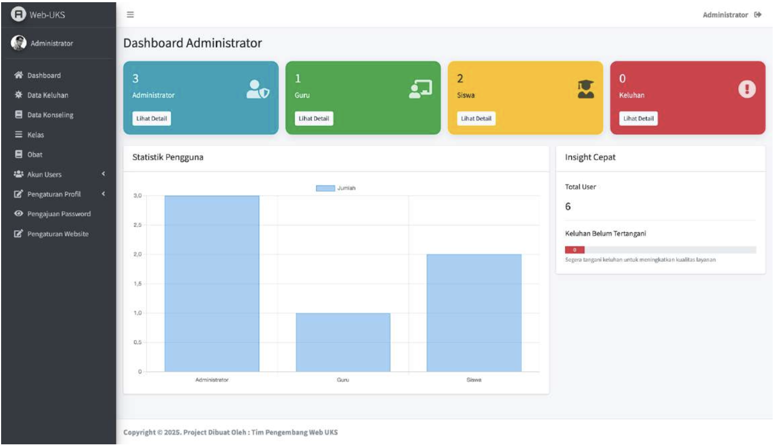Click the Siswa bar in the chart
The width and height of the screenshot is (776, 446).
(474, 313)
